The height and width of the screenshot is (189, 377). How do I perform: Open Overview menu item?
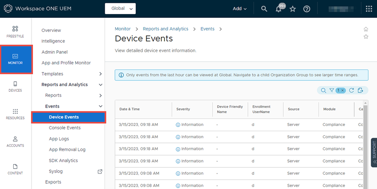(51, 30)
